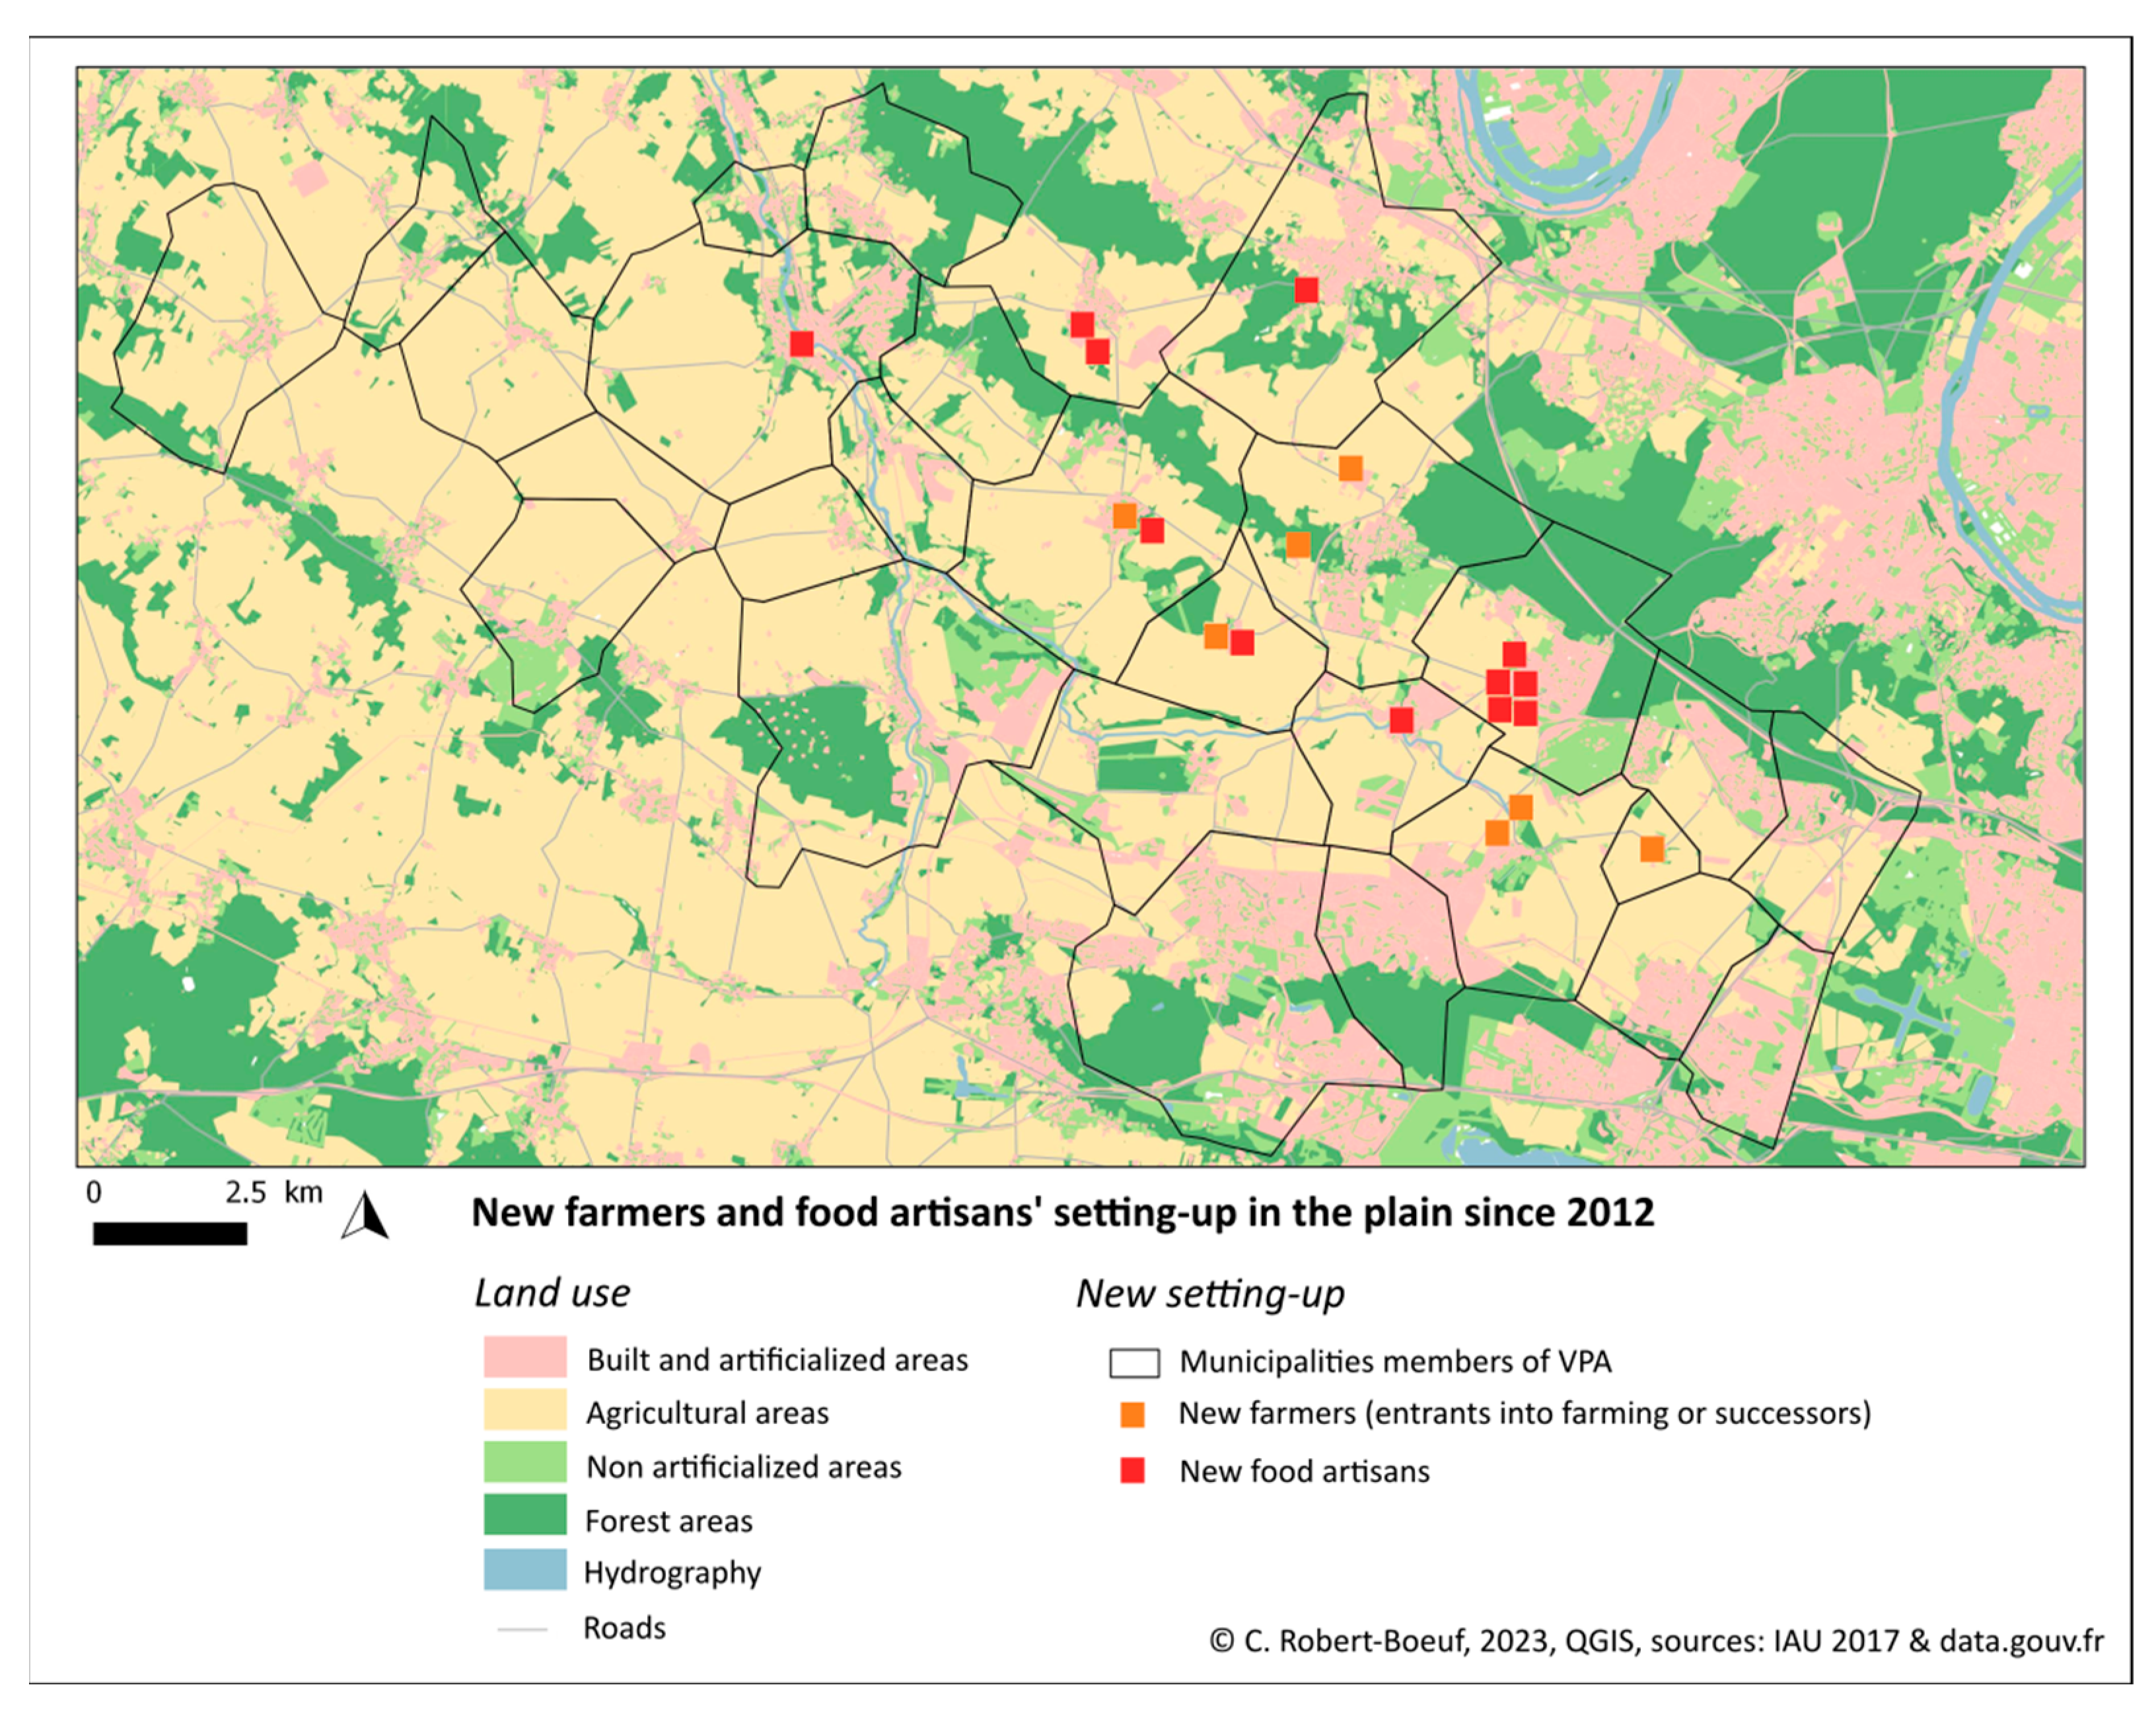This screenshot has height=1735, width=2156.
Task: Click the orange new farmers legend square
Action: pos(1132,1415)
